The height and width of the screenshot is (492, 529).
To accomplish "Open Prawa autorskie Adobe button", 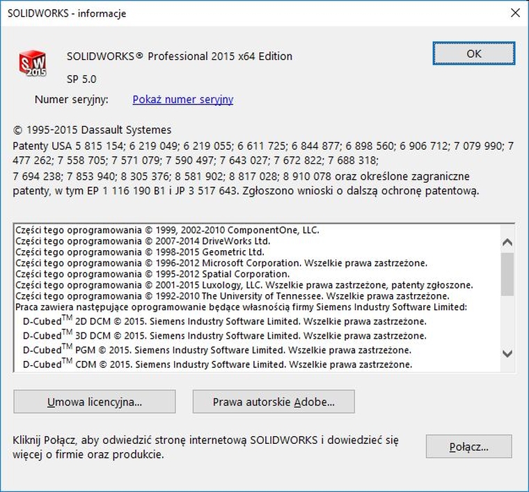I will click(274, 402).
